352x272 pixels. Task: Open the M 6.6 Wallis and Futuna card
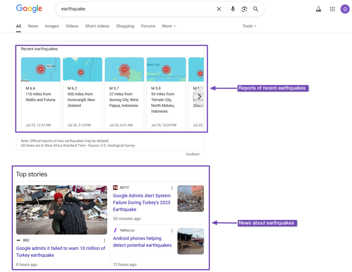tap(41, 94)
